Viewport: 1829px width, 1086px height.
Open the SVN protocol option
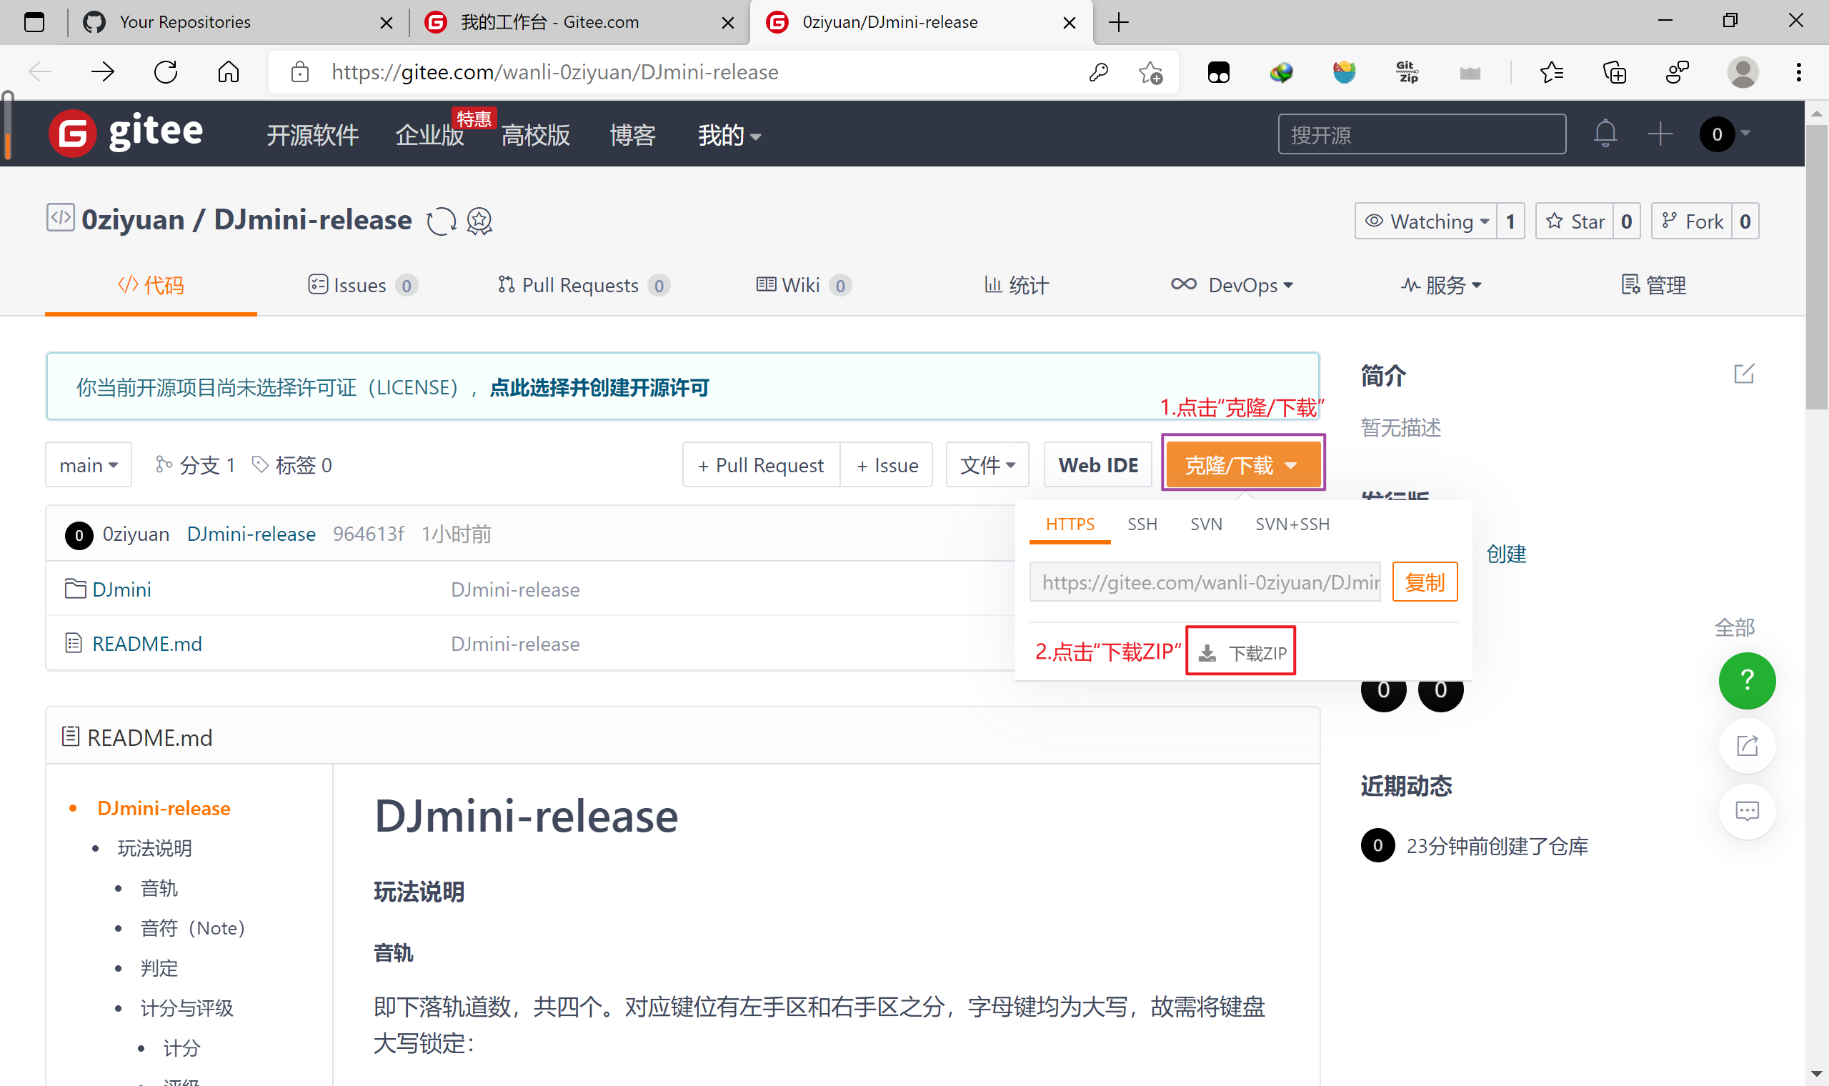[1206, 525]
